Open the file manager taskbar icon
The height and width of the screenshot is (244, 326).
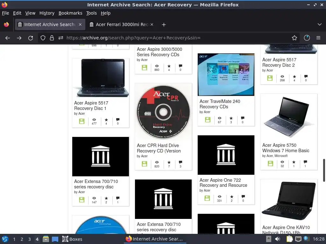click(x=46, y=239)
